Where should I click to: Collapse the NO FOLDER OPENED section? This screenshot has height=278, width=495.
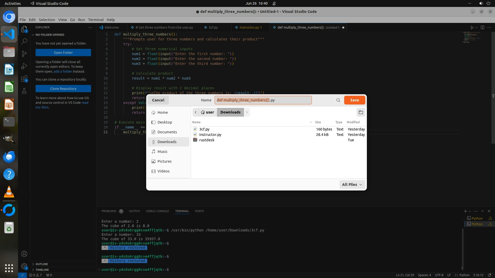click(50, 35)
